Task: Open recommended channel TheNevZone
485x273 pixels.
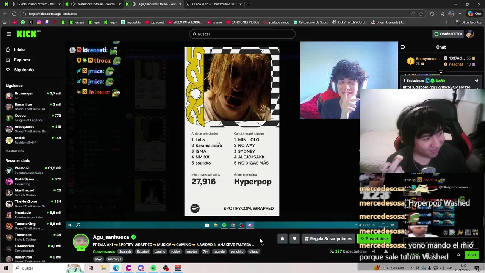Action: [33, 204]
